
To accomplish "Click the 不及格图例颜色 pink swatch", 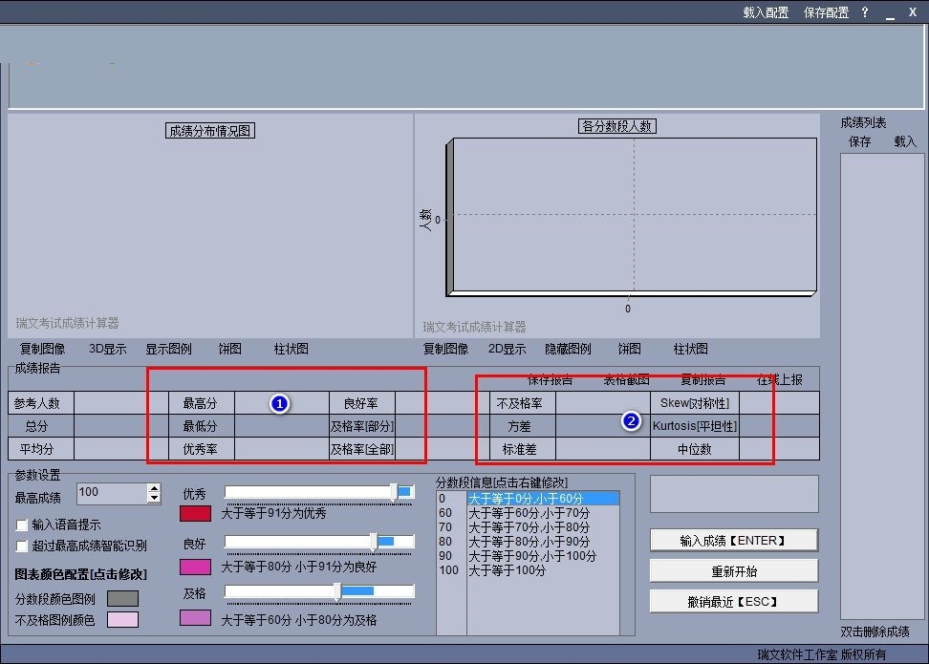I will point(122,620).
